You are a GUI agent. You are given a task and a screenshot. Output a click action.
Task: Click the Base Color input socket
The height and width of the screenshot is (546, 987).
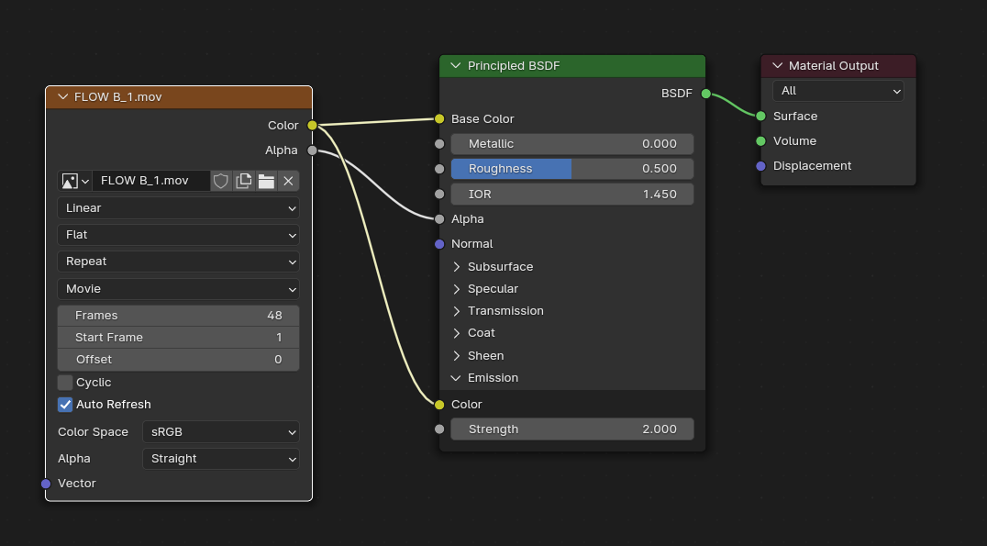click(439, 119)
